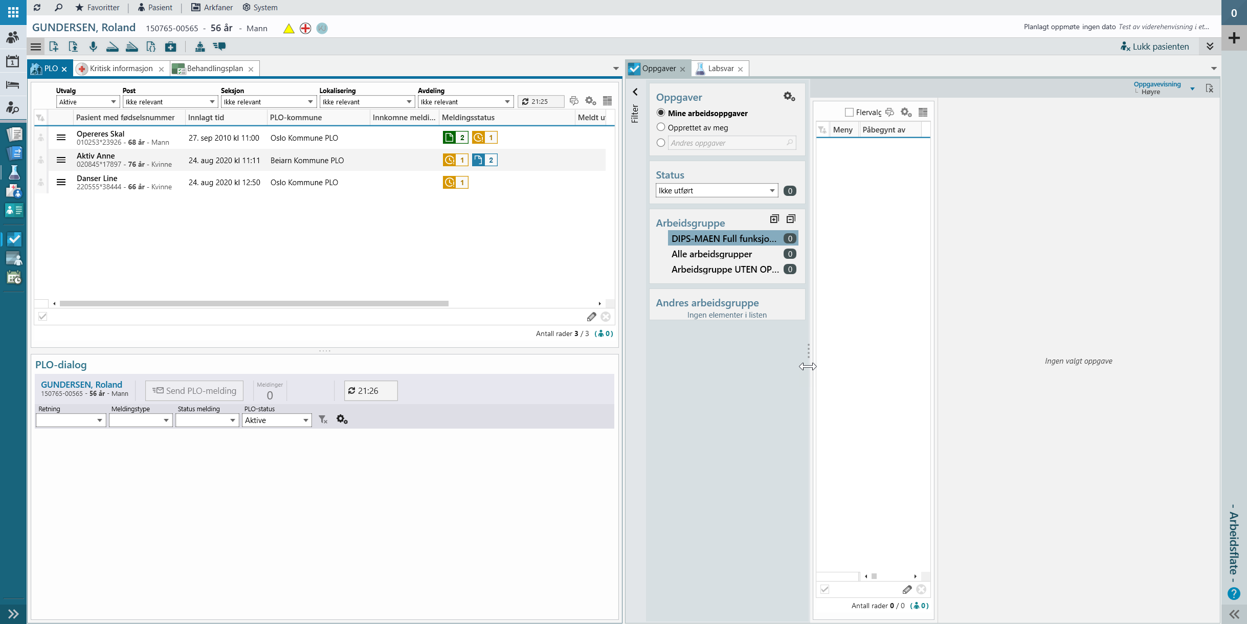This screenshot has width=1247, height=624.
Task: Open the calendar icon in left sidebar
Action: 13,61
